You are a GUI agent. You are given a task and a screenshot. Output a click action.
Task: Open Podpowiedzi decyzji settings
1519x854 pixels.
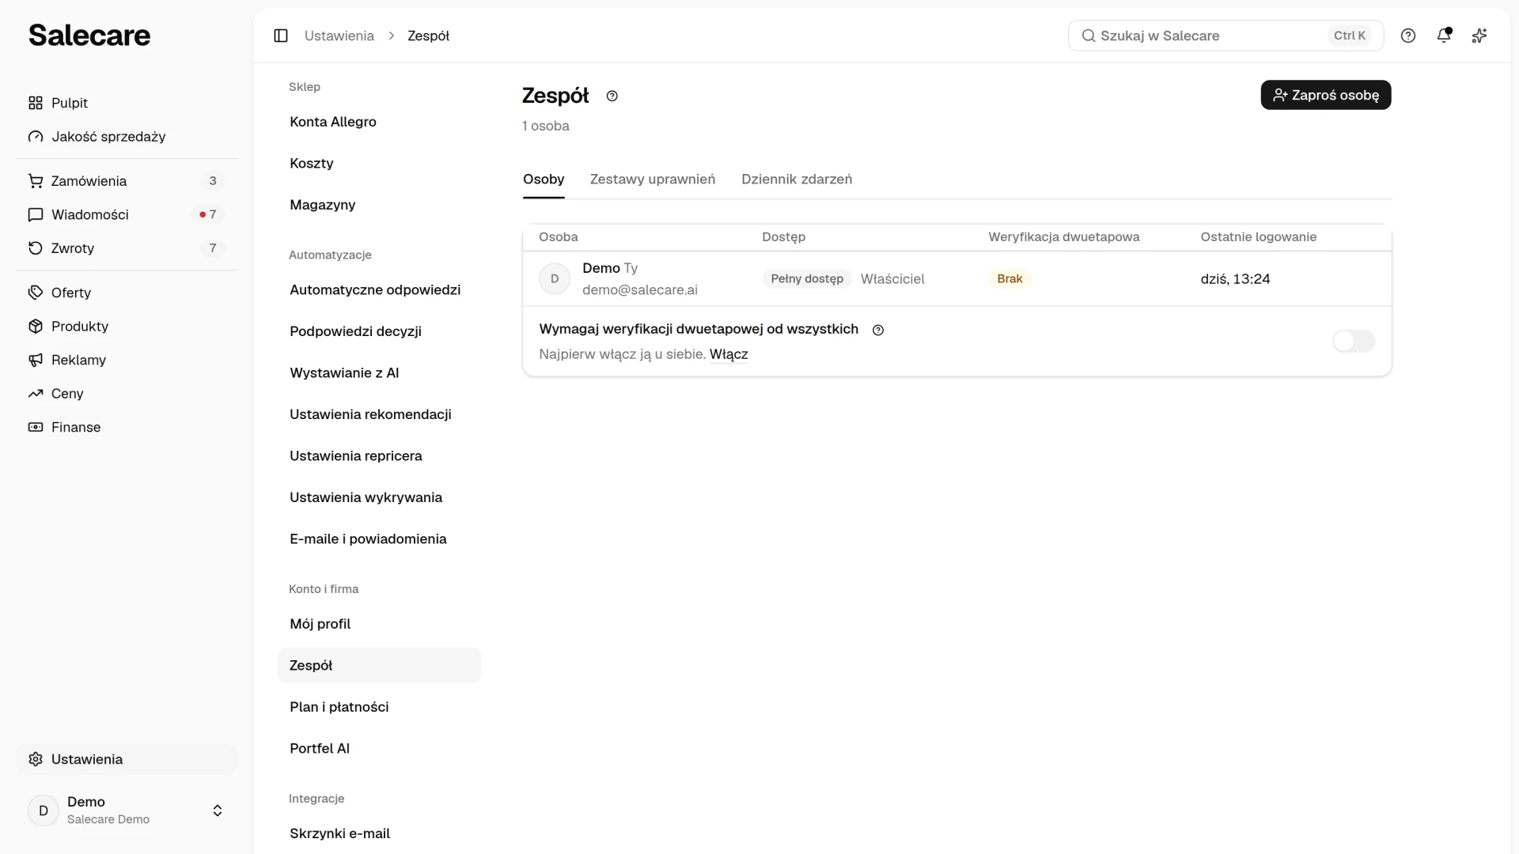point(380,331)
